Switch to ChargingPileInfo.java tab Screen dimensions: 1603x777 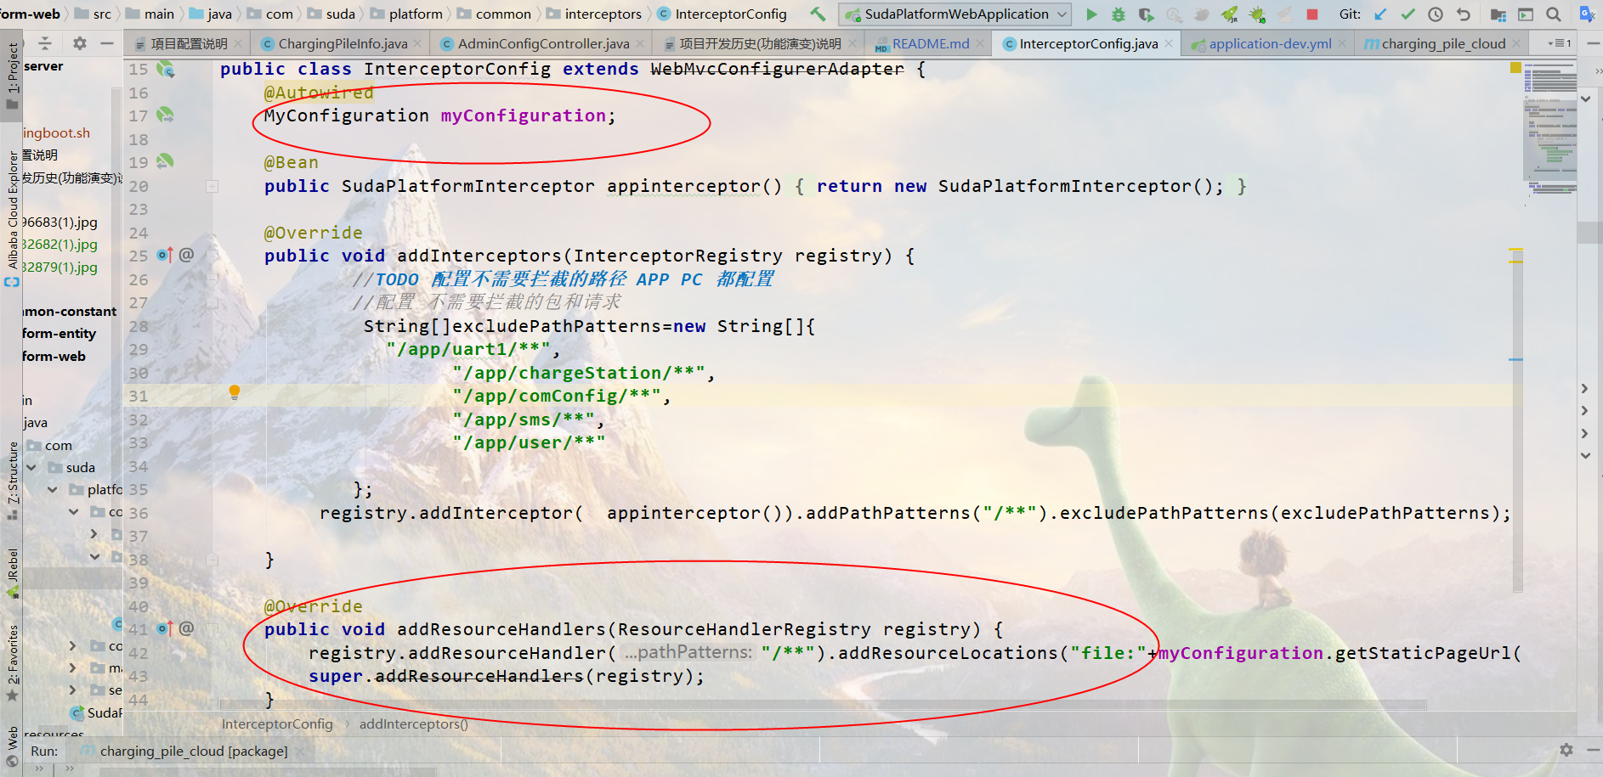click(342, 43)
